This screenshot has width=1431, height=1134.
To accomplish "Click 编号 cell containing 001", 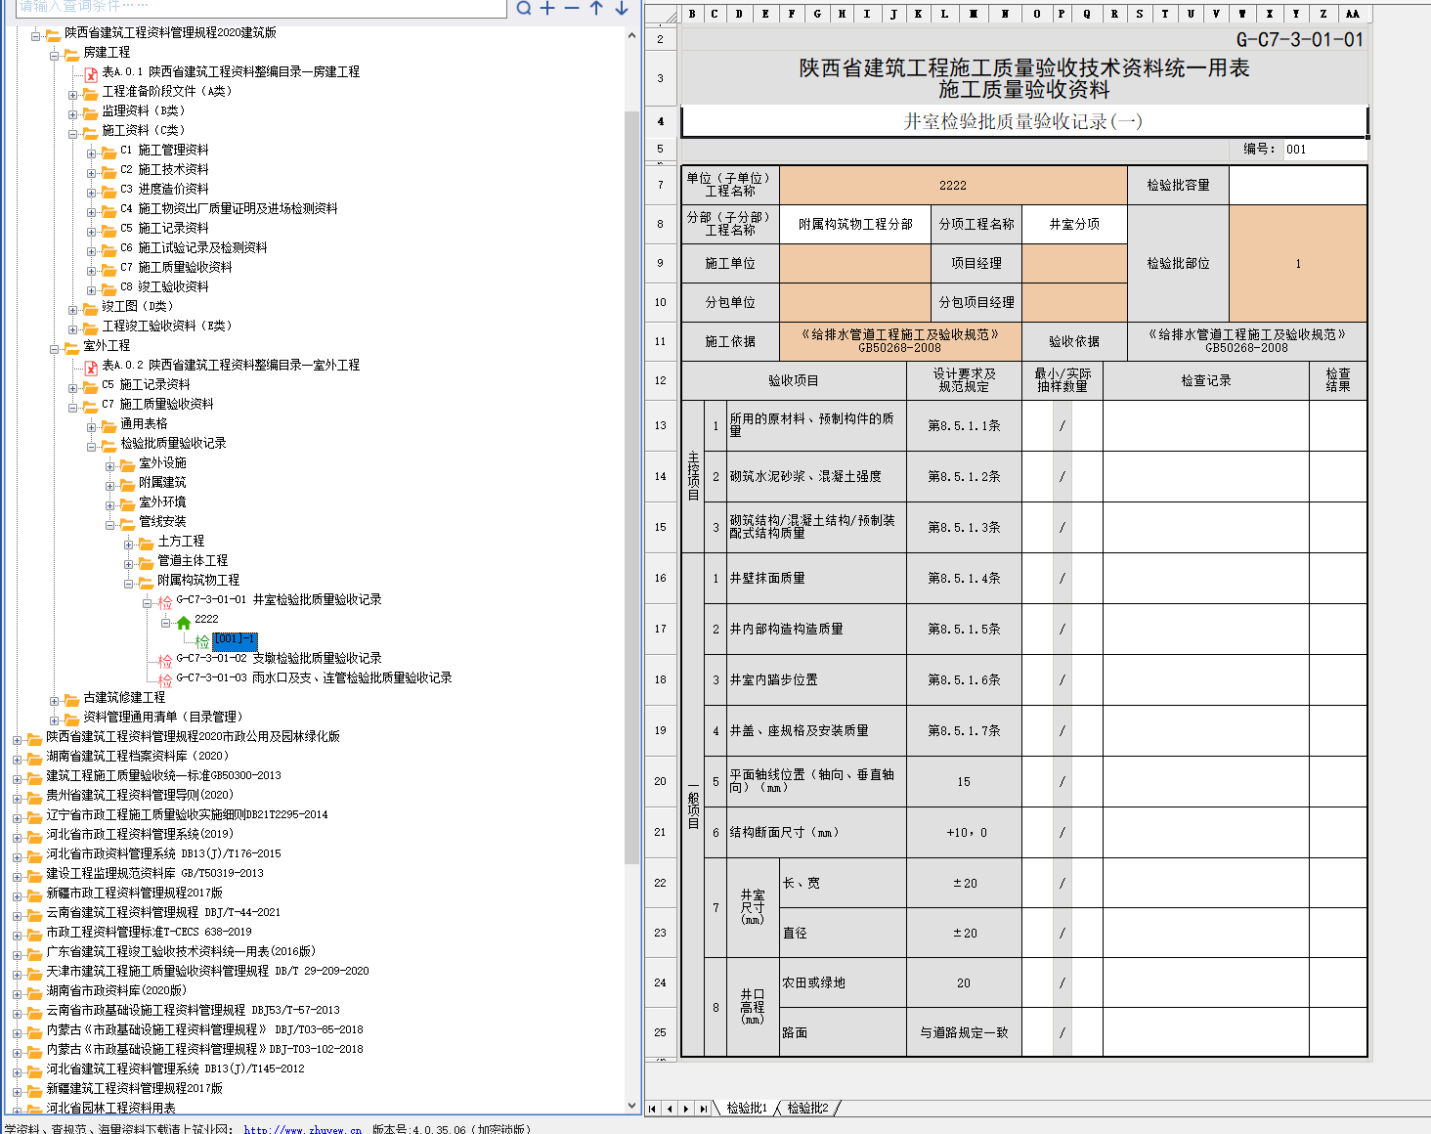I will point(1325,150).
